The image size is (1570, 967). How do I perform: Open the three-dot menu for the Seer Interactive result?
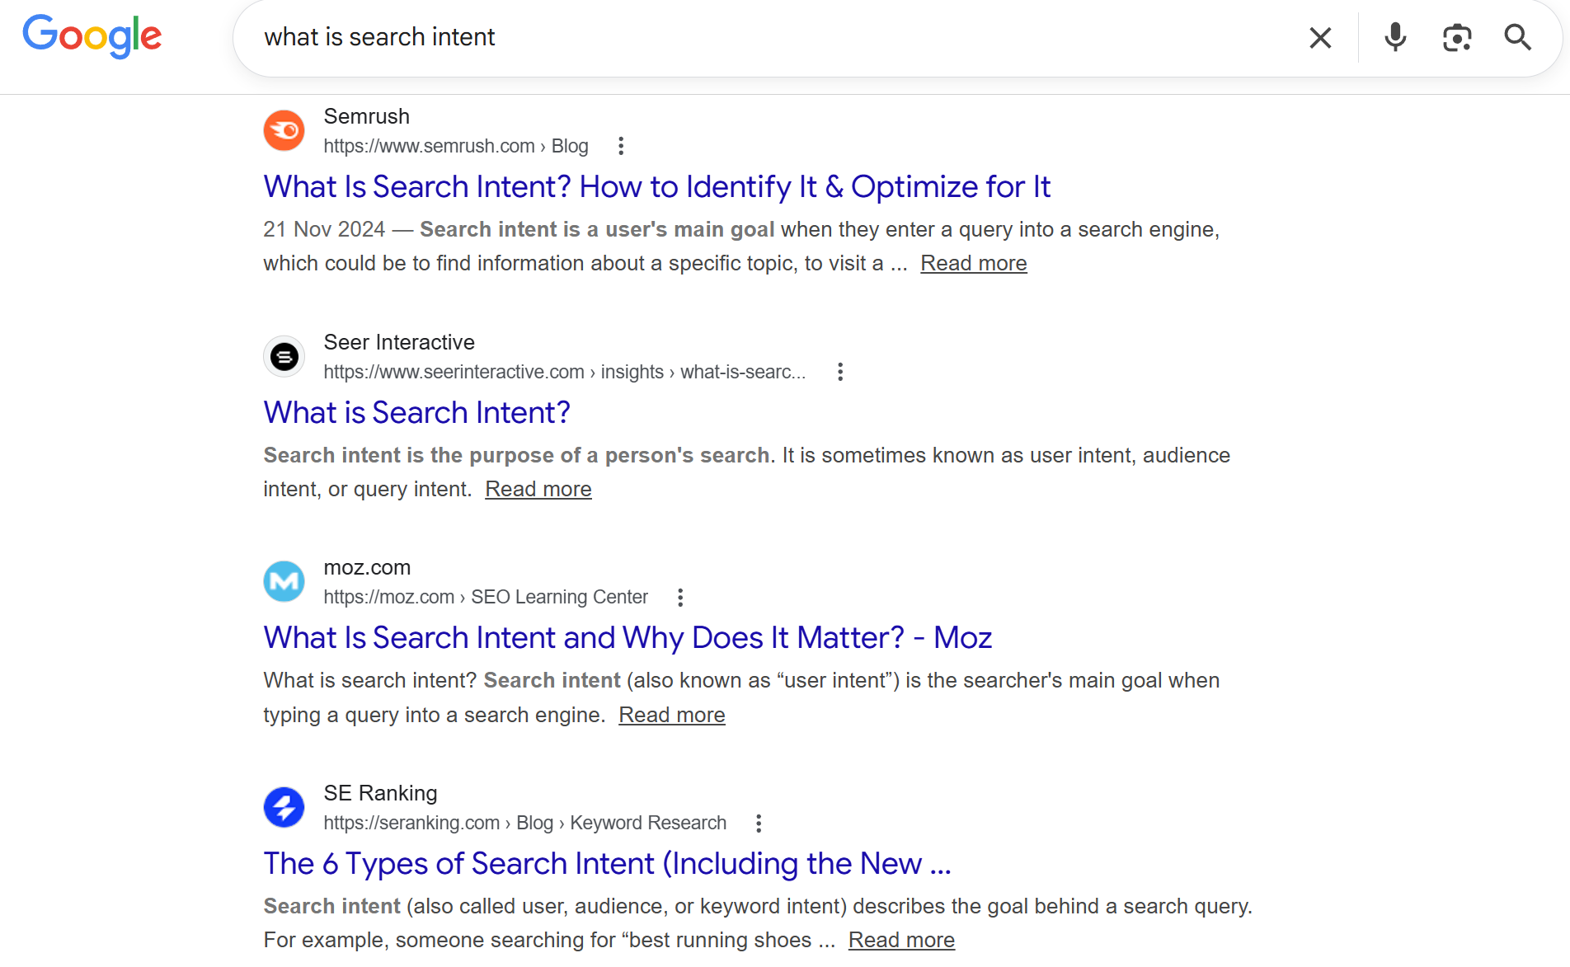tap(840, 372)
